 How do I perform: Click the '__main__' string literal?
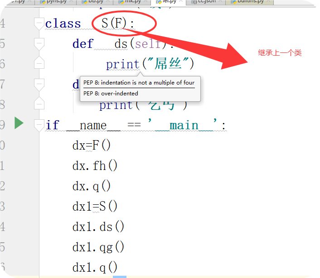[x=183, y=125]
